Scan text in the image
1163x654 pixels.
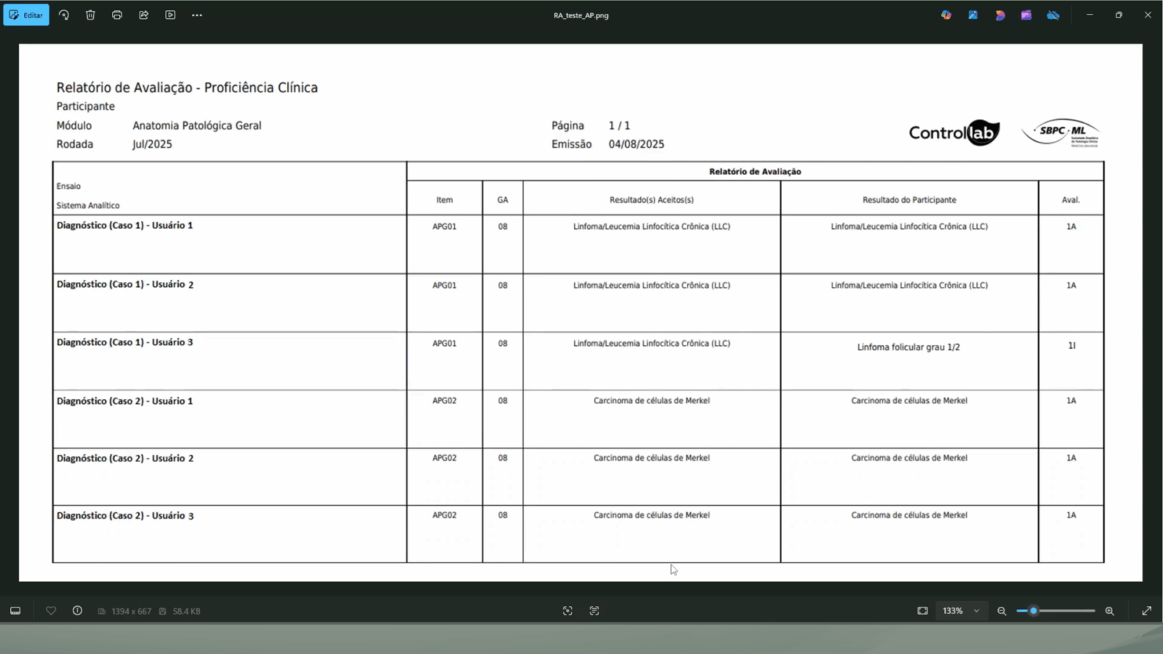coord(595,611)
